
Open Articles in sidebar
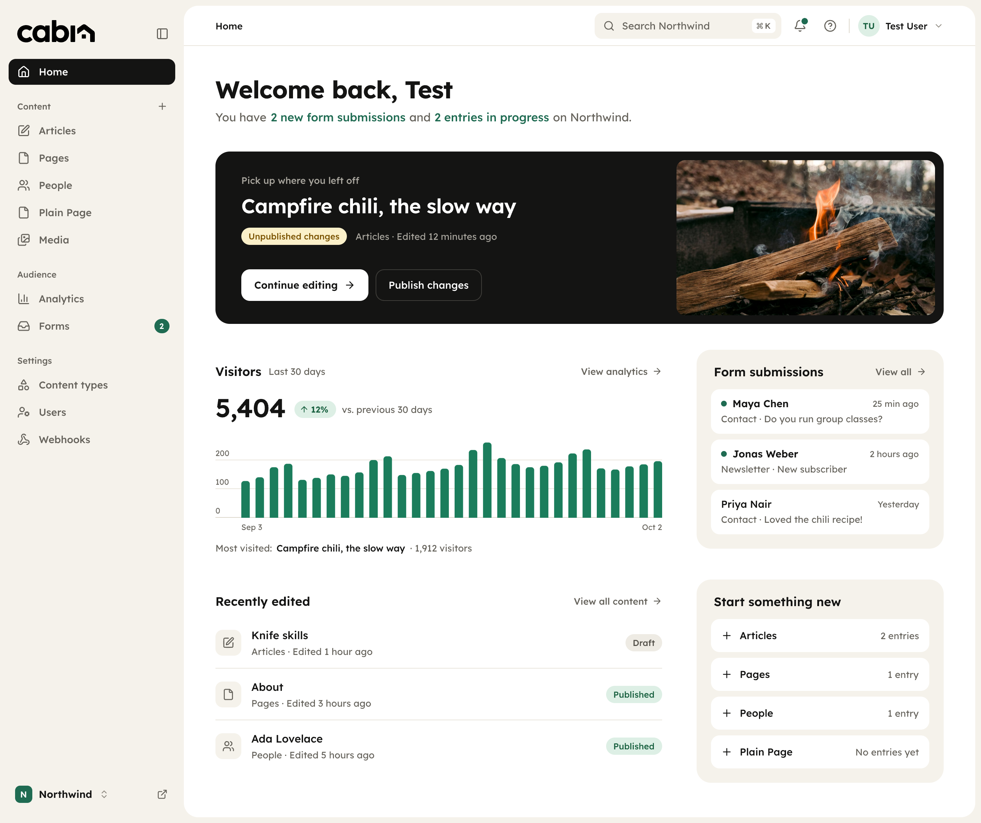[x=92, y=131]
